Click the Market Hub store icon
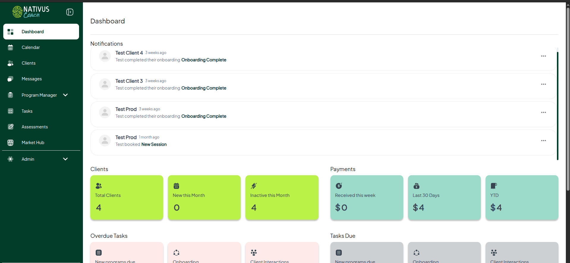The width and height of the screenshot is (570, 263). tap(10, 143)
